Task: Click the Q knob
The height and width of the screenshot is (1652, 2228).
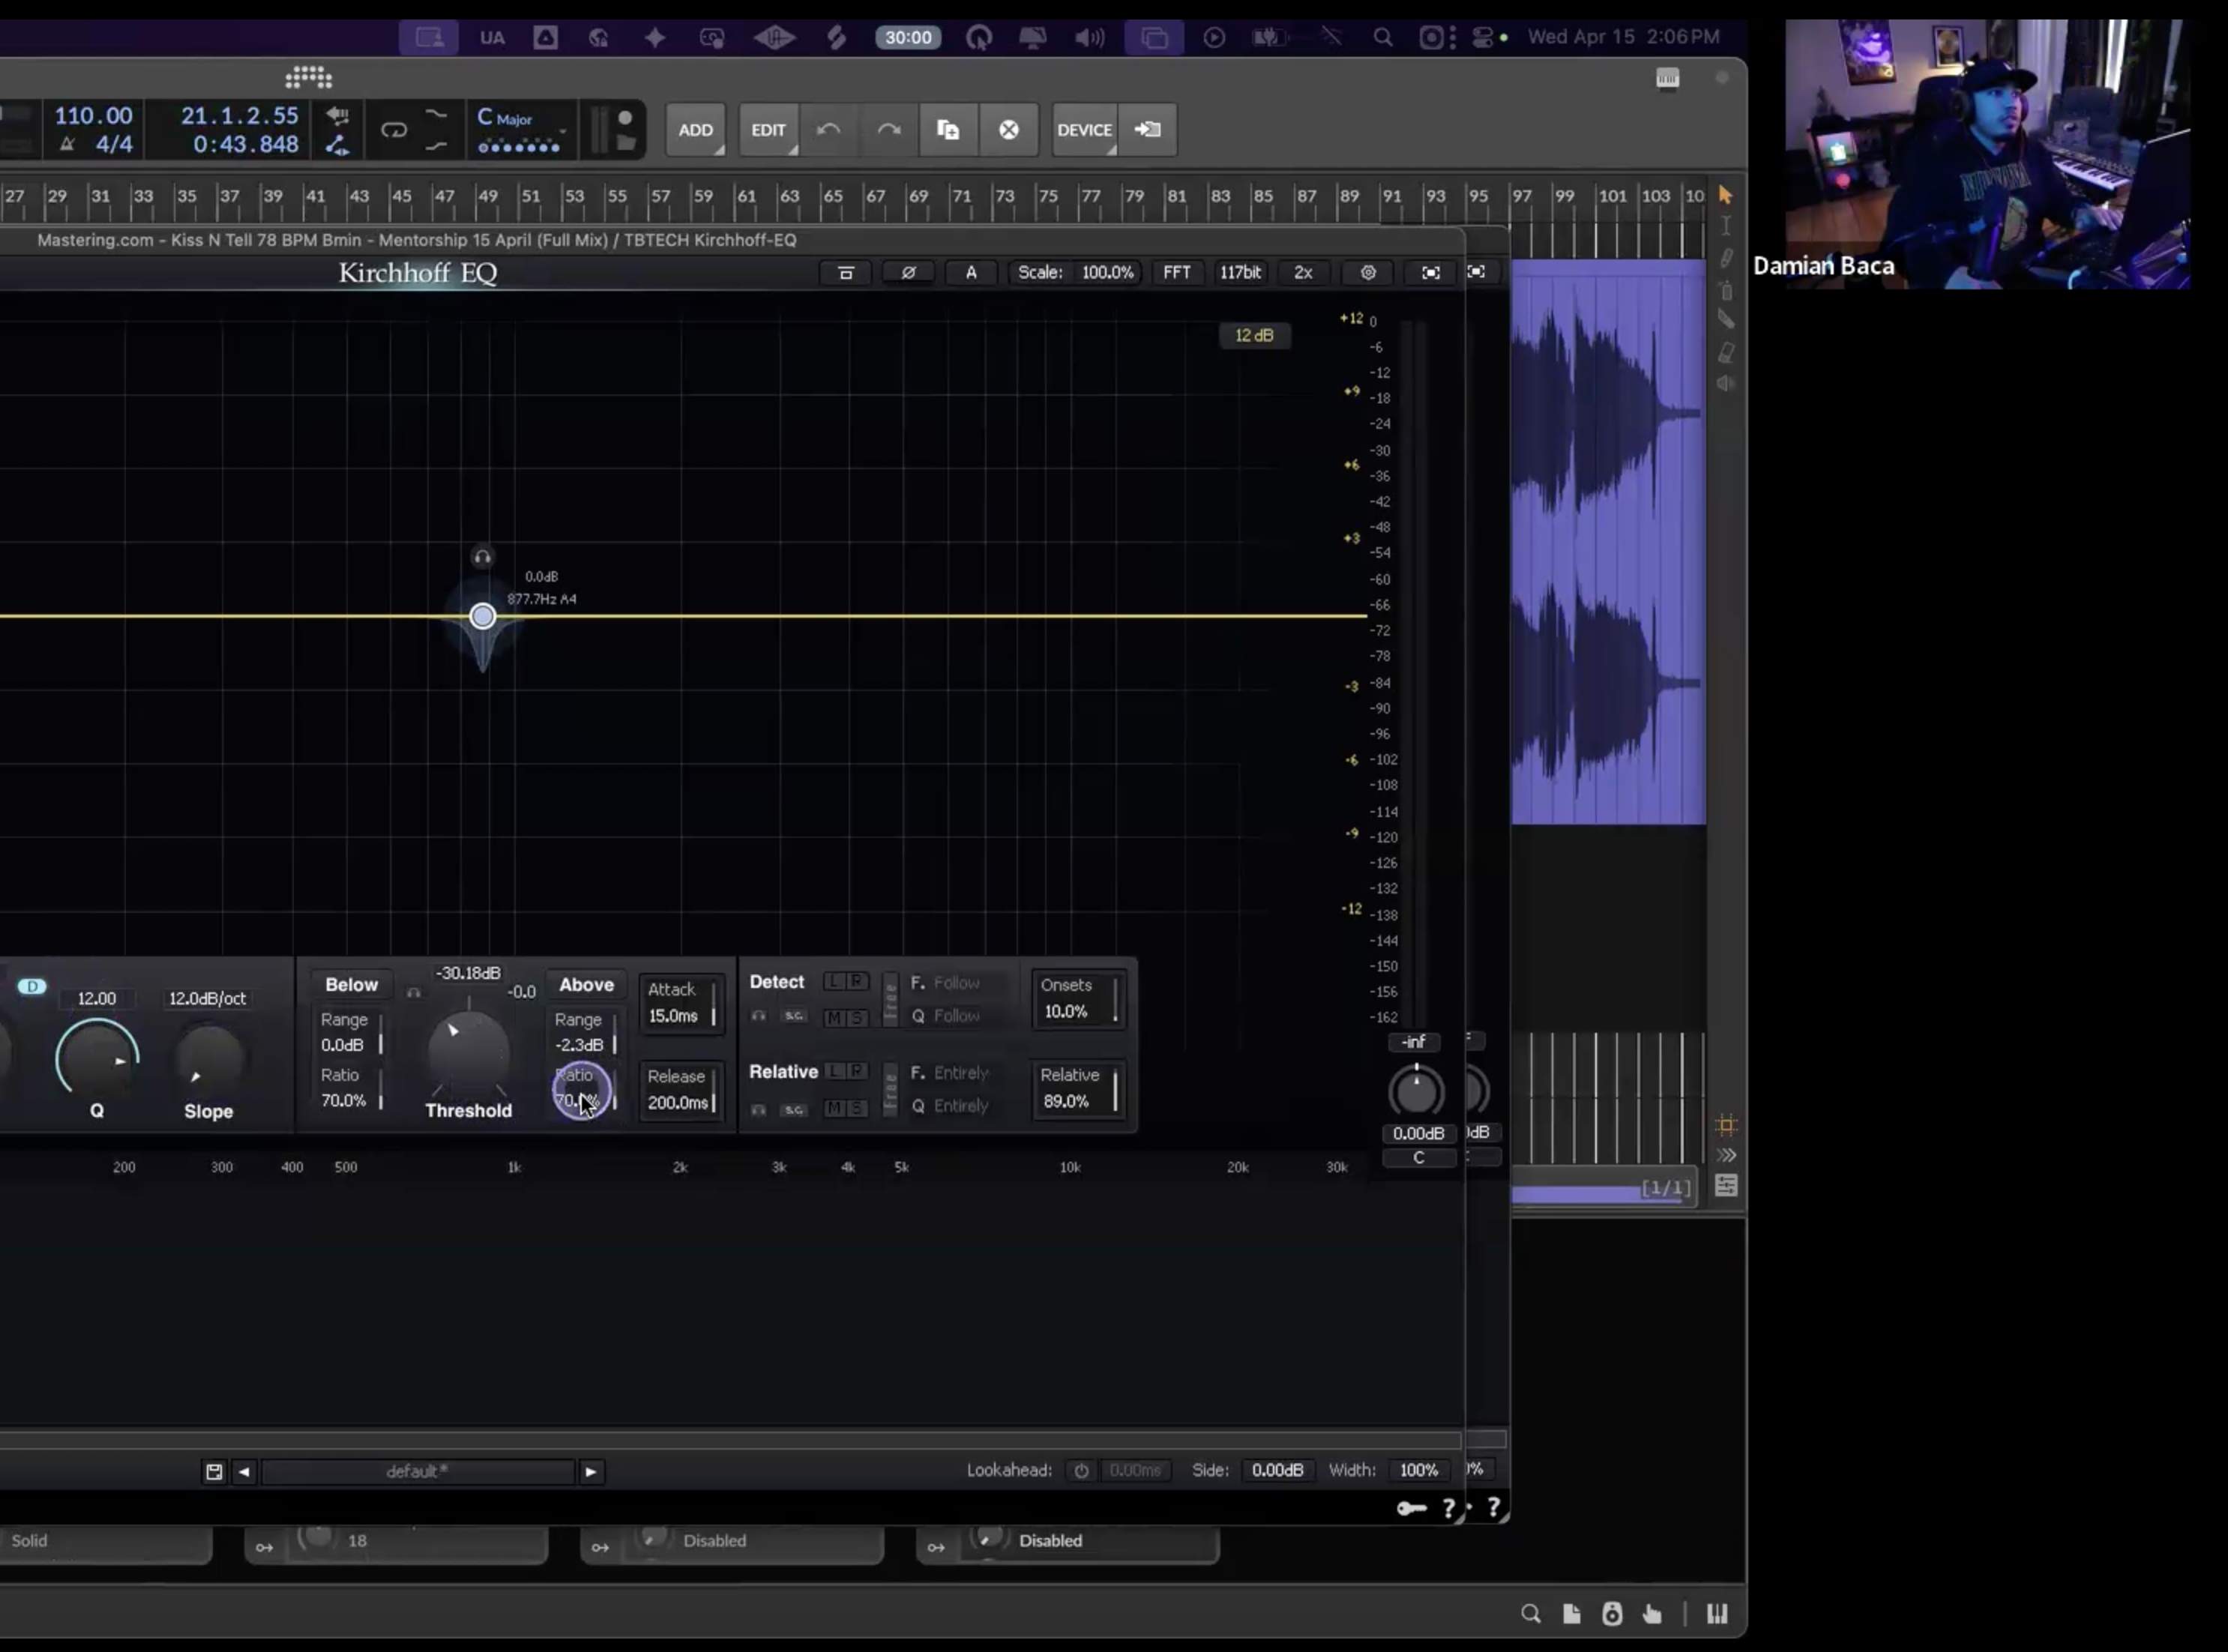Action: point(97,1058)
